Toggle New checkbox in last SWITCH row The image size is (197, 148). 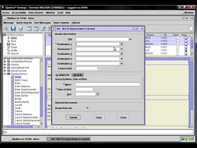177,53
